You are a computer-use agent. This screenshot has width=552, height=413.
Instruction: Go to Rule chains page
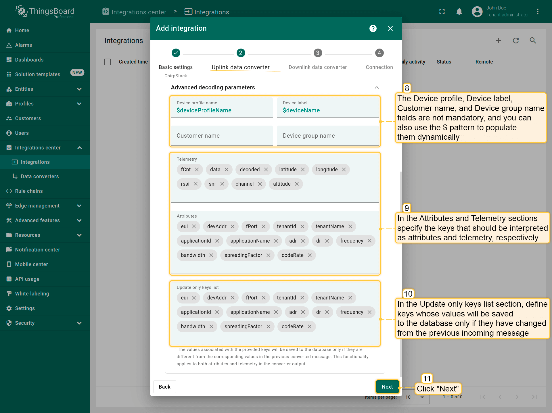point(29,191)
